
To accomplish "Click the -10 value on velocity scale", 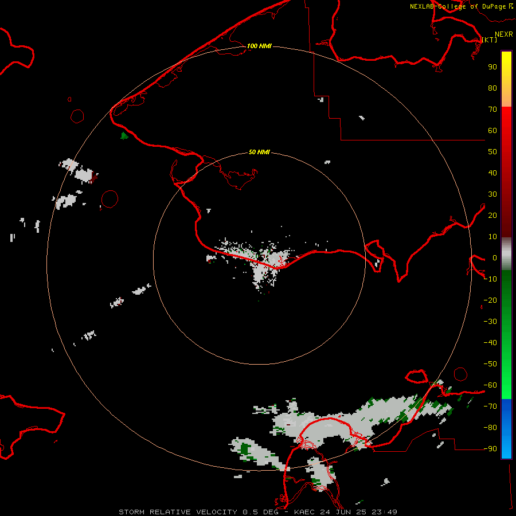I will tap(490, 279).
